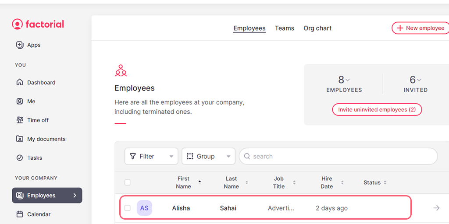Switch to the Teams tab

[284, 28]
